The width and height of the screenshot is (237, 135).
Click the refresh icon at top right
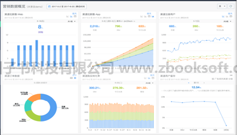231,6
